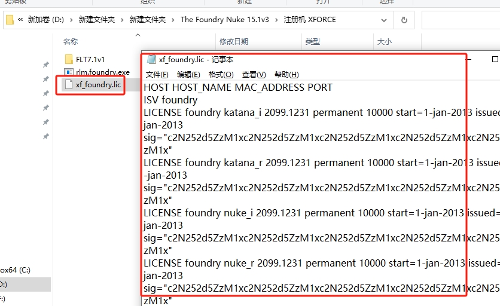This screenshot has height=306, width=500.
Task: Expand the chevron after The Foundry Nuke 15.1v3
Action: [276, 20]
